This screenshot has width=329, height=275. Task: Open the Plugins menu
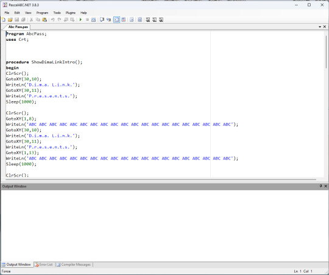click(71, 13)
